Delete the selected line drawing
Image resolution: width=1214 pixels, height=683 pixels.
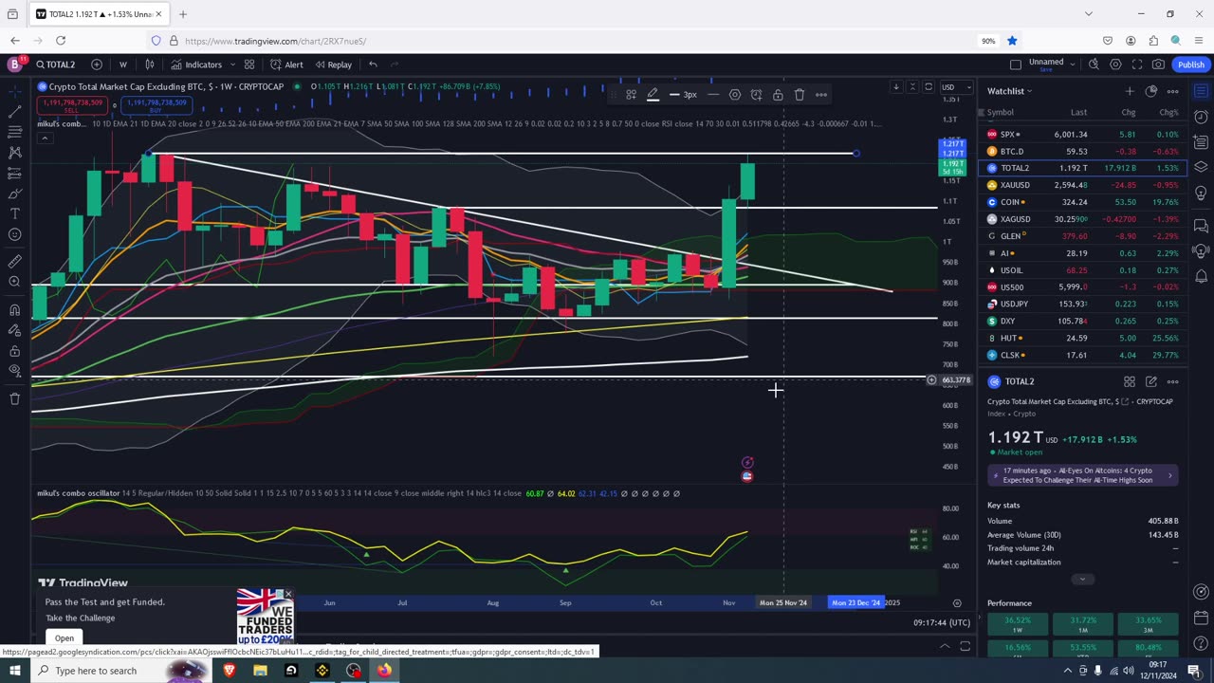pos(800,94)
